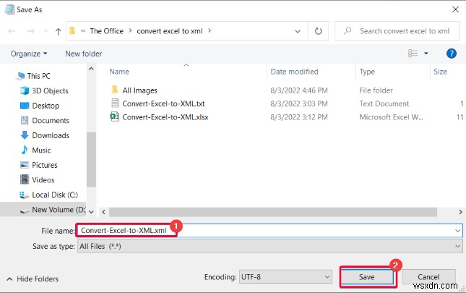
Task: Open Videos in sidebar
Action: pos(43,180)
